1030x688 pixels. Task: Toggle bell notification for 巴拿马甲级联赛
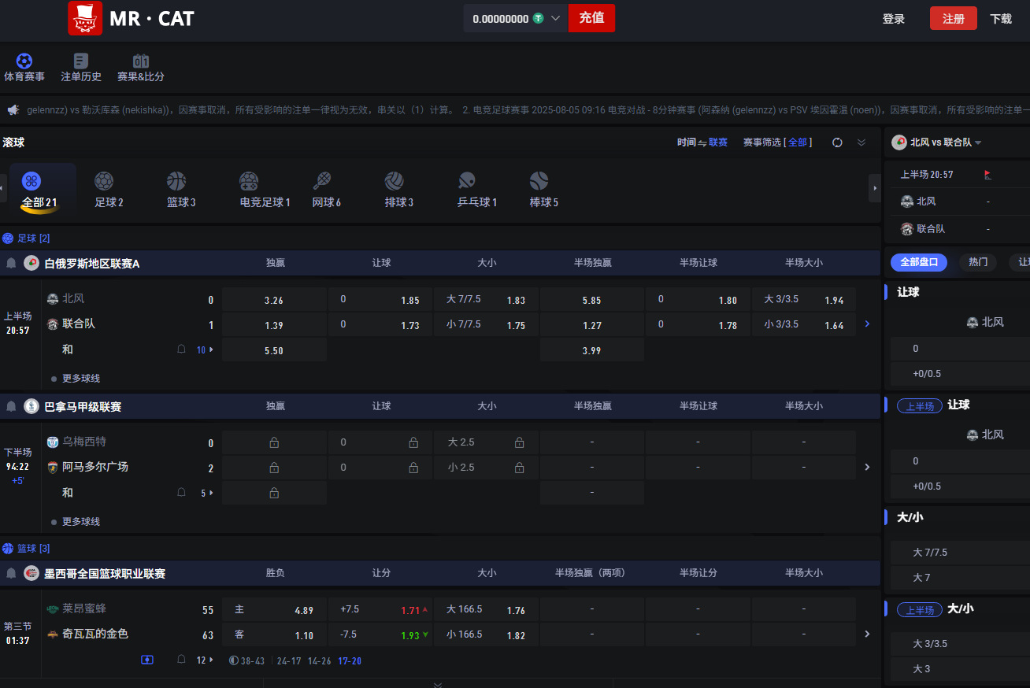click(12, 406)
